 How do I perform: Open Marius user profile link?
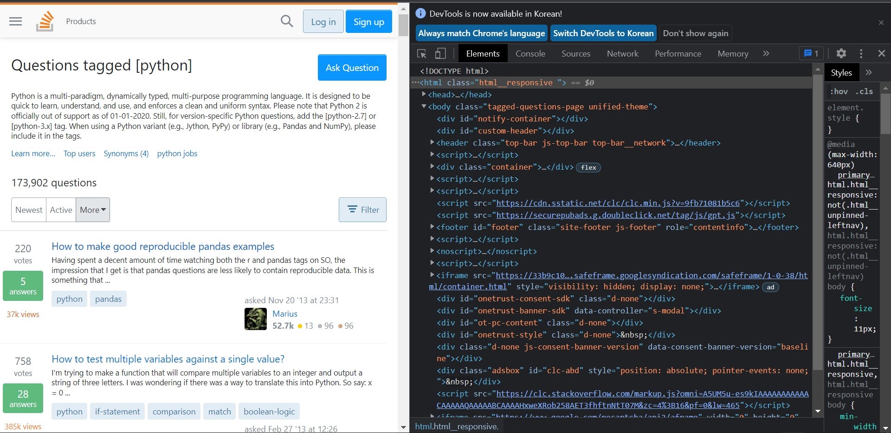(x=285, y=314)
